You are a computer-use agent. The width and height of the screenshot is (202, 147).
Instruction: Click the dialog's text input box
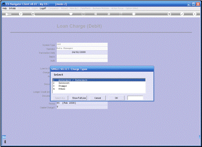click(135, 98)
